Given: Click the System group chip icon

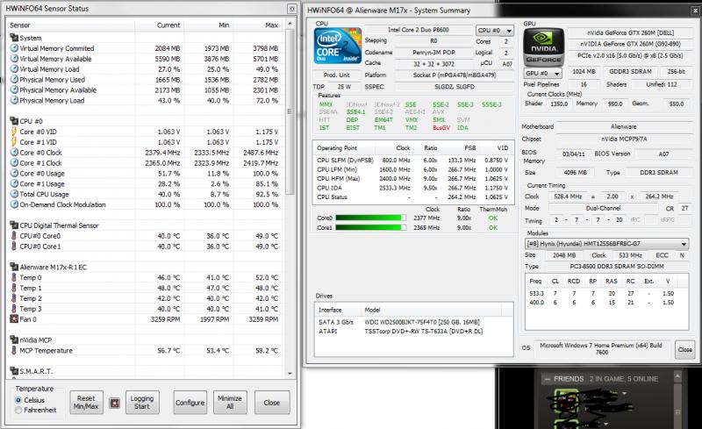Looking at the screenshot, I should coord(14,38).
